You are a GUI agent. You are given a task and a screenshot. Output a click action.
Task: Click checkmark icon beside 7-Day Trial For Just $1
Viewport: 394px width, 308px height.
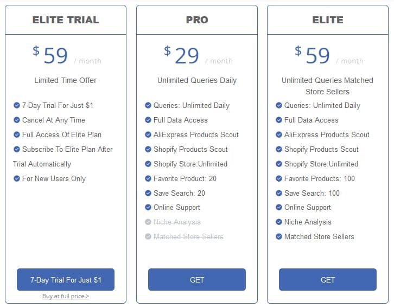coord(17,105)
